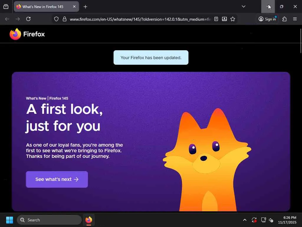Close the What's New in Firefox 145 tab

click(74, 7)
